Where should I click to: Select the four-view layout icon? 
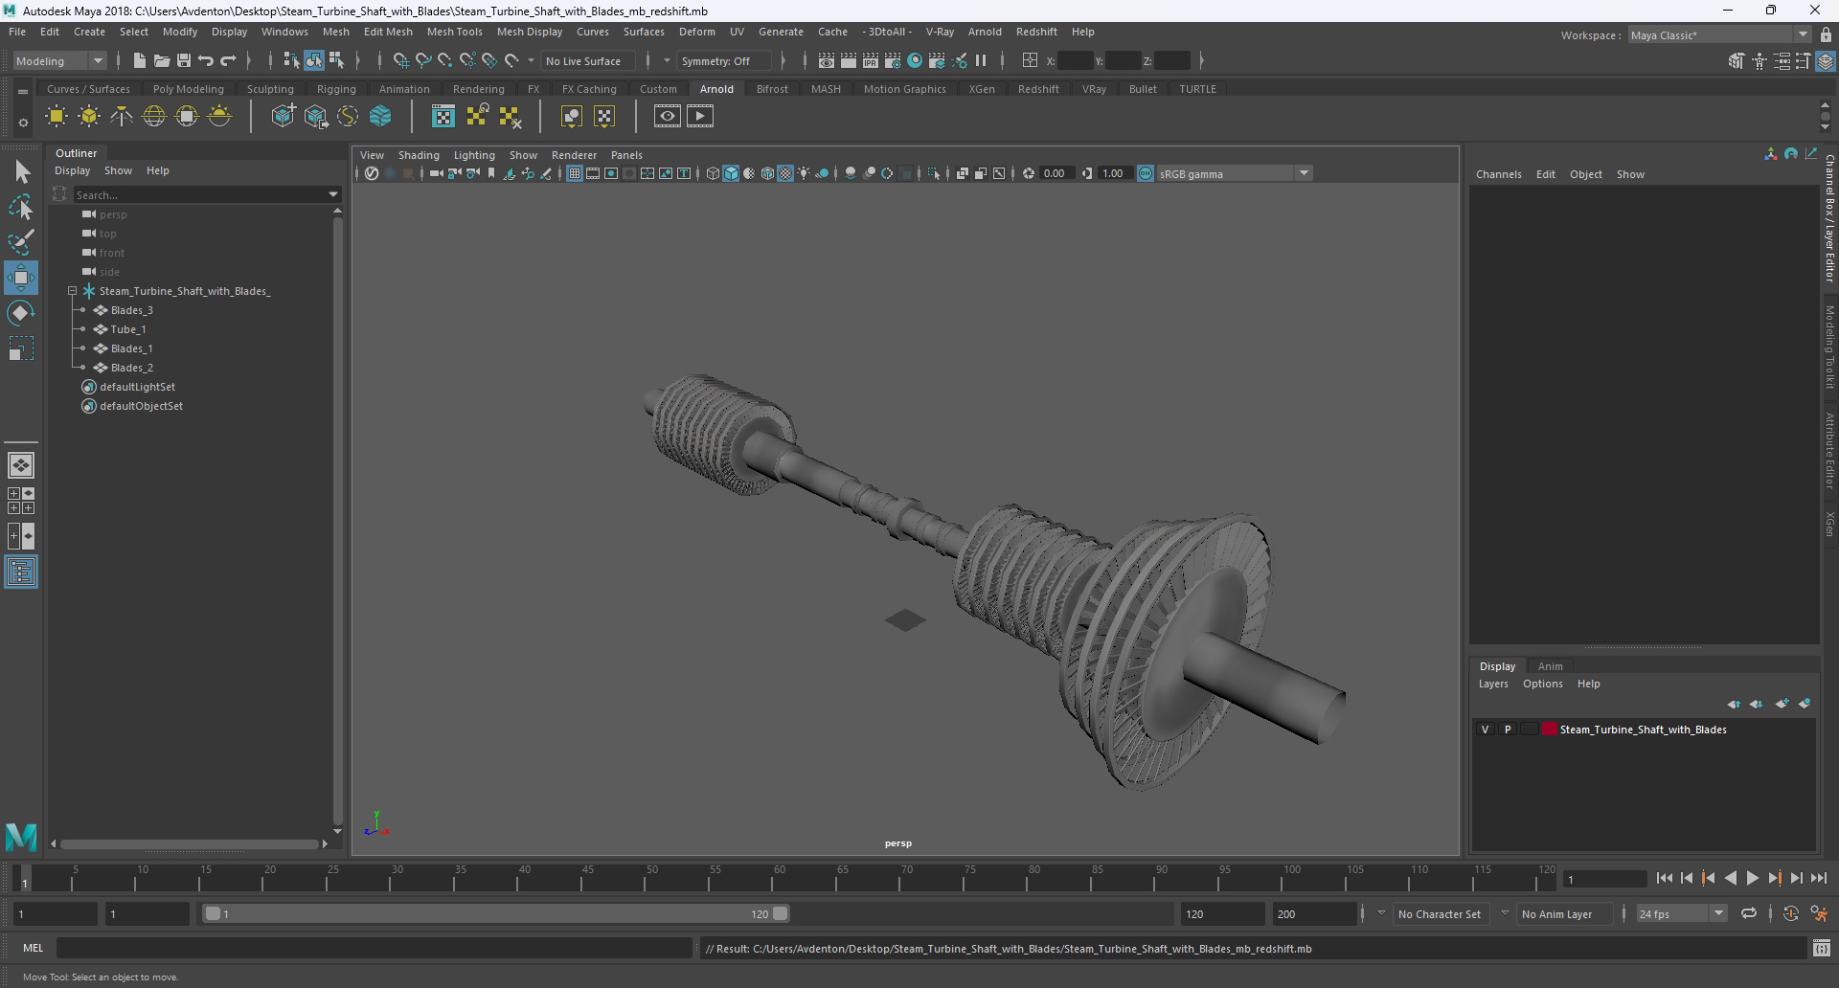[x=21, y=501]
